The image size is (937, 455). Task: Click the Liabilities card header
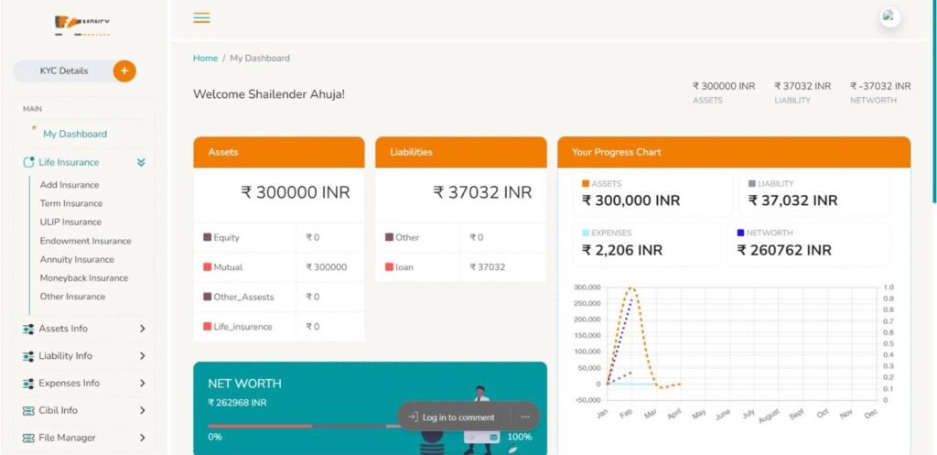point(461,153)
